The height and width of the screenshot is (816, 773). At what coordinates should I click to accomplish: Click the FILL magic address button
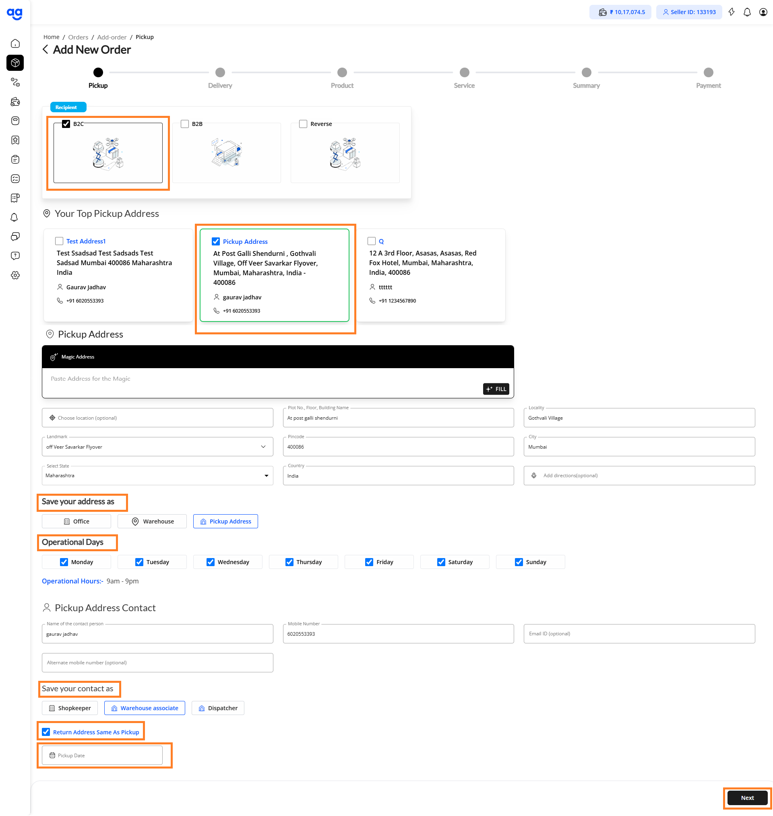click(x=496, y=389)
